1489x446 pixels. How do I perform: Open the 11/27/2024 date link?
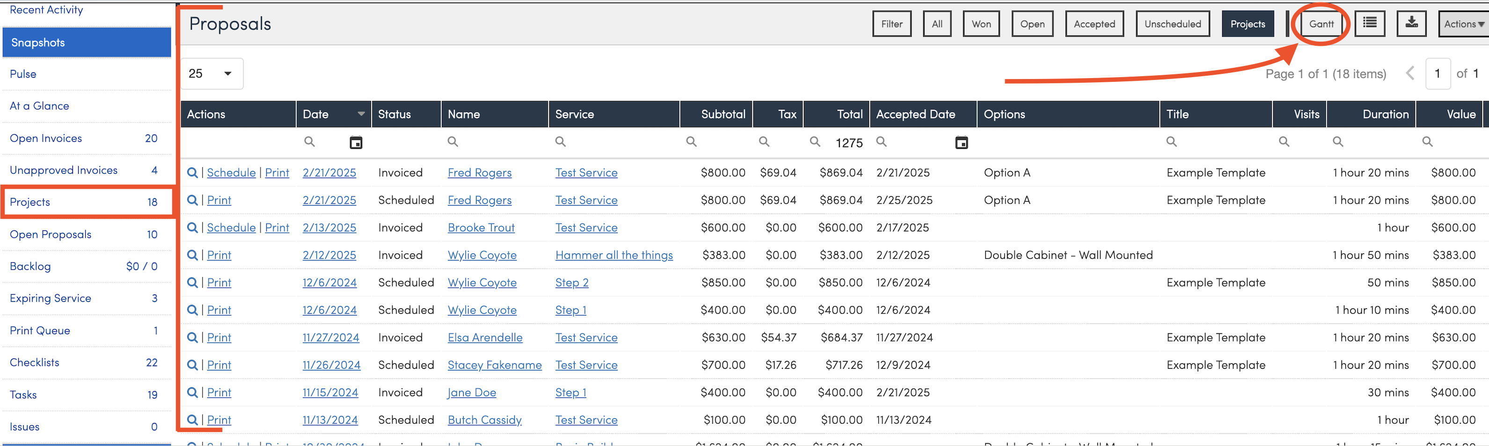pyautogui.click(x=331, y=338)
